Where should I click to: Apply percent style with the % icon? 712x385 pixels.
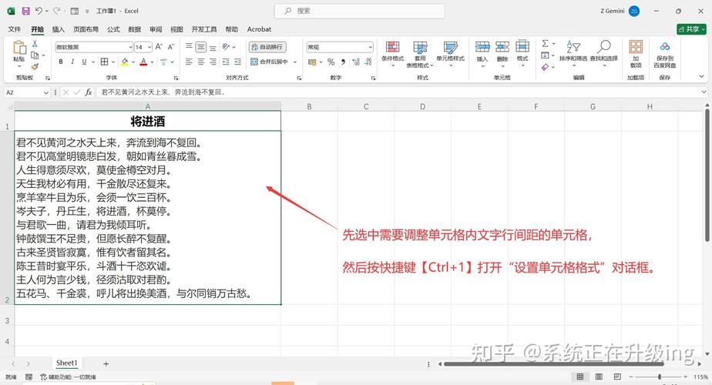331,62
